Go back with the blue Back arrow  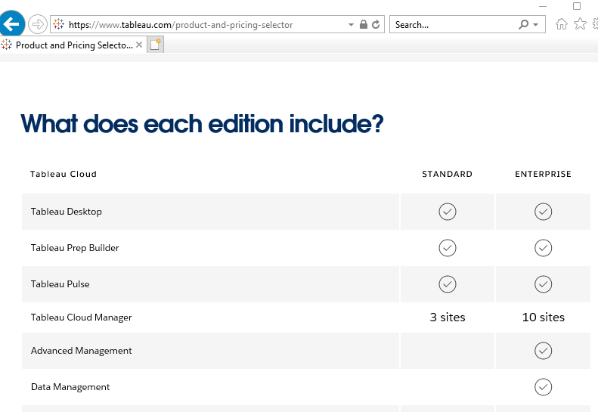(11, 24)
